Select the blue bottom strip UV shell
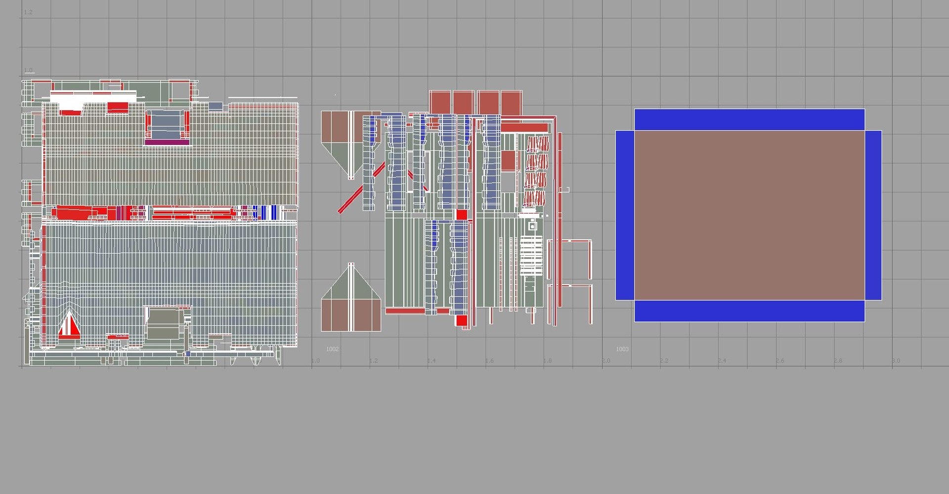This screenshot has width=949, height=494. (749, 311)
